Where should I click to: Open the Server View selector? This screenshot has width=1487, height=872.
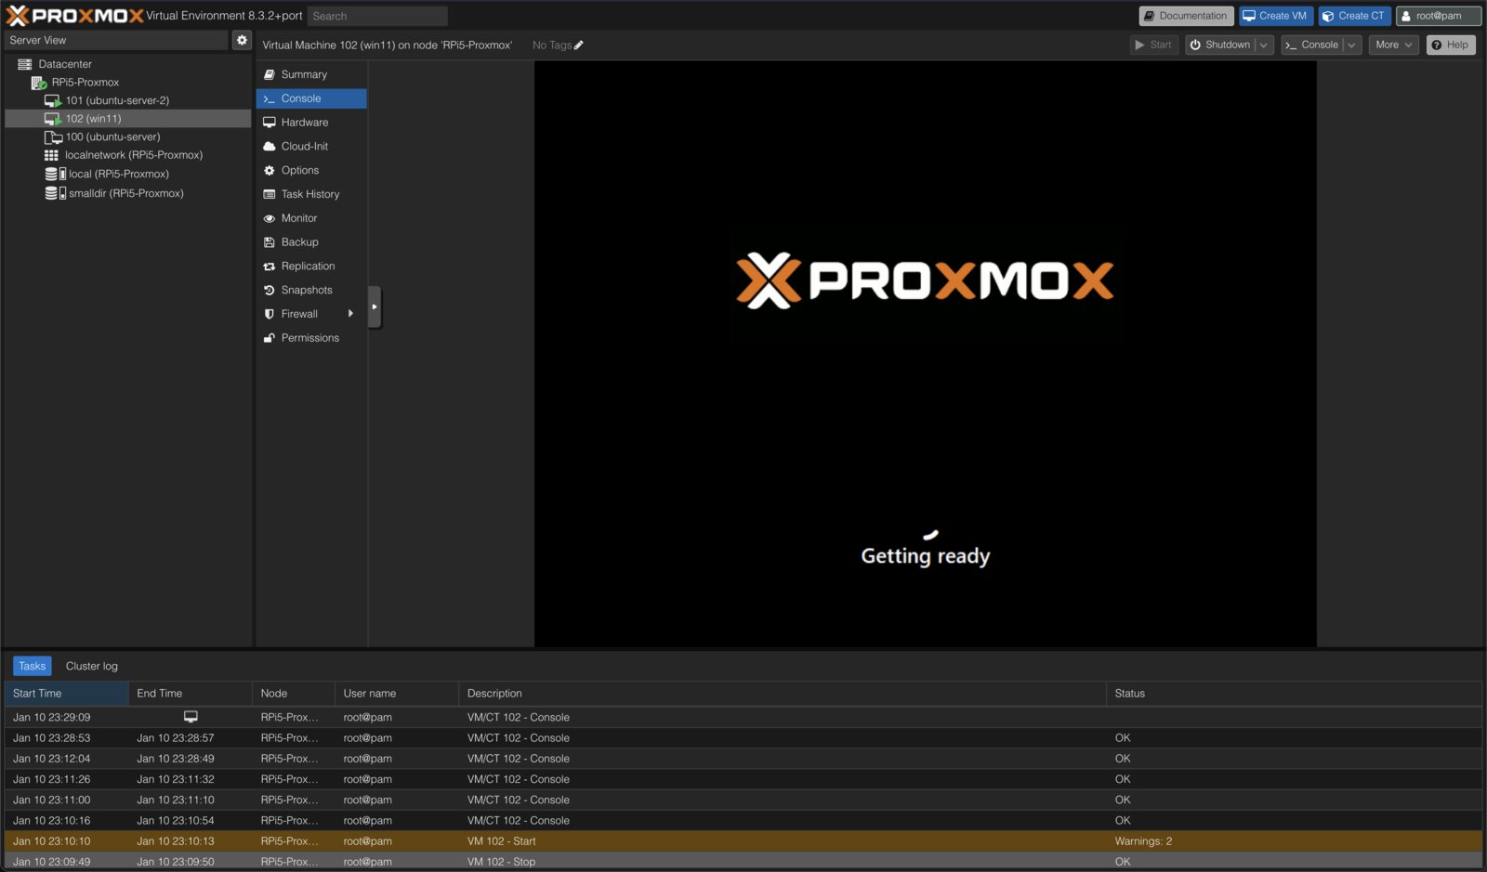click(115, 40)
